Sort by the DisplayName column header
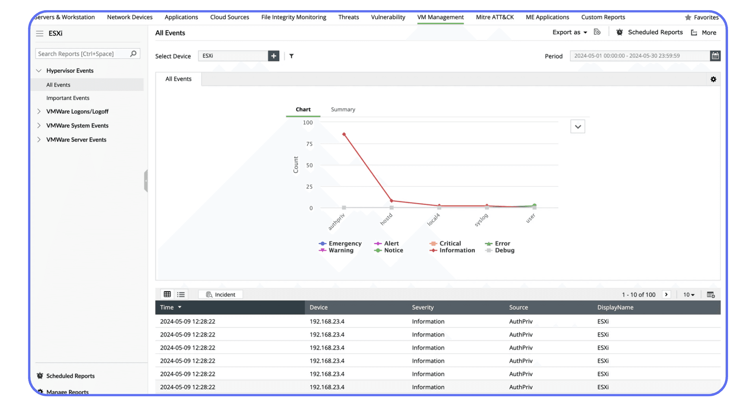Image resolution: width=756 pixels, height=406 pixels. click(615, 308)
